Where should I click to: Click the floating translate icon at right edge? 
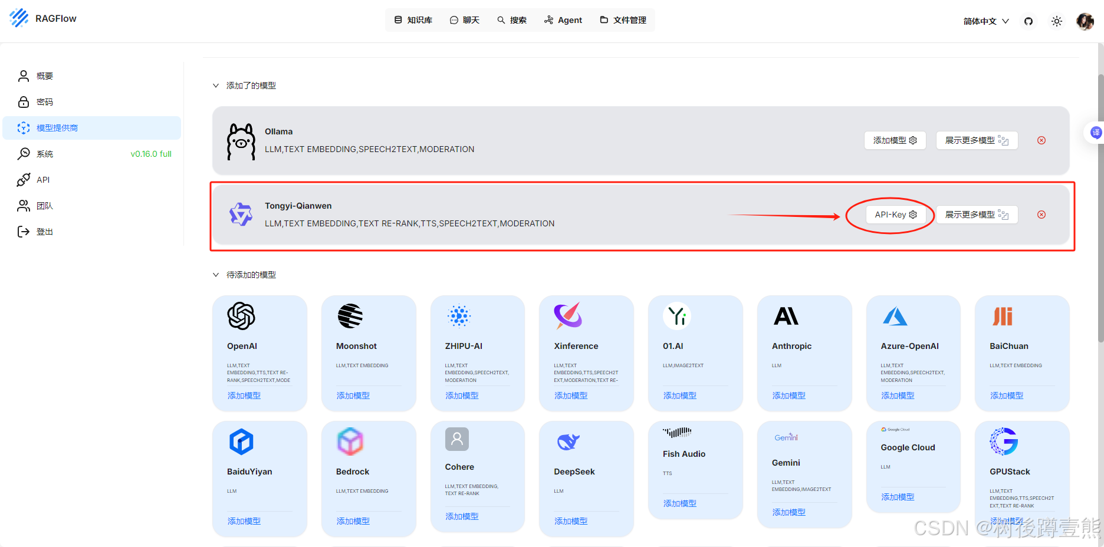coord(1096,133)
